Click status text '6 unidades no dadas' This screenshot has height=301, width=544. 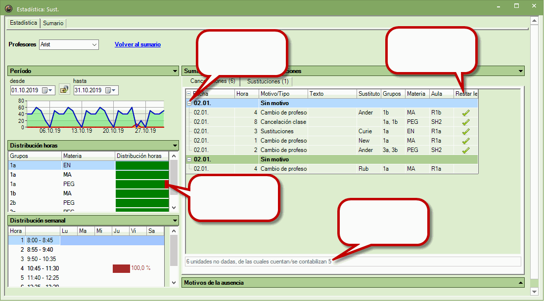[211, 262]
